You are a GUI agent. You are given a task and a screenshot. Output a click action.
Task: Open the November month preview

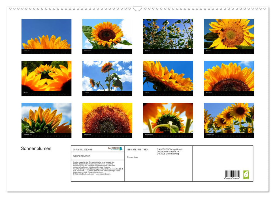tap(168, 117)
